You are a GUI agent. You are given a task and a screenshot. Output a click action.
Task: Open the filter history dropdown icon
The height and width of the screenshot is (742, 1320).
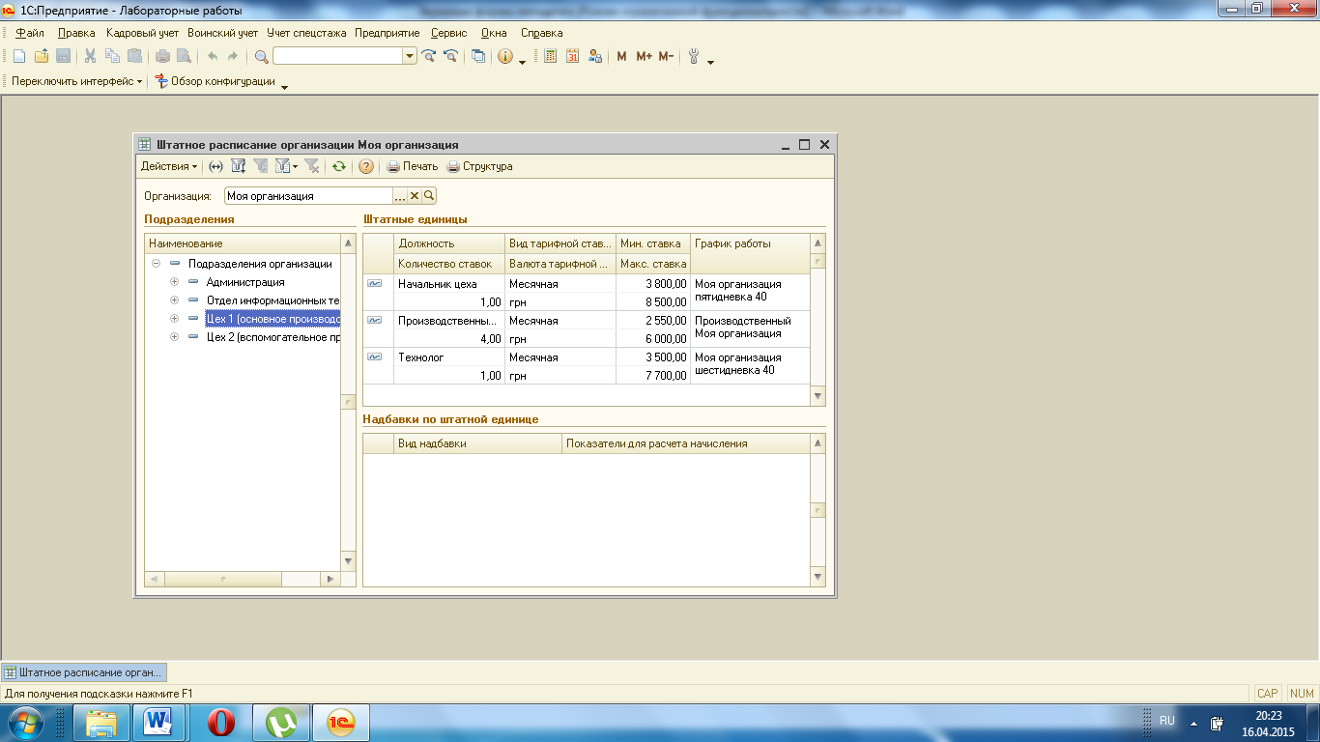click(286, 166)
